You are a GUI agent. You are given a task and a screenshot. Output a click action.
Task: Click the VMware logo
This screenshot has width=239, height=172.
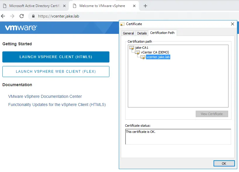click(x=21, y=28)
